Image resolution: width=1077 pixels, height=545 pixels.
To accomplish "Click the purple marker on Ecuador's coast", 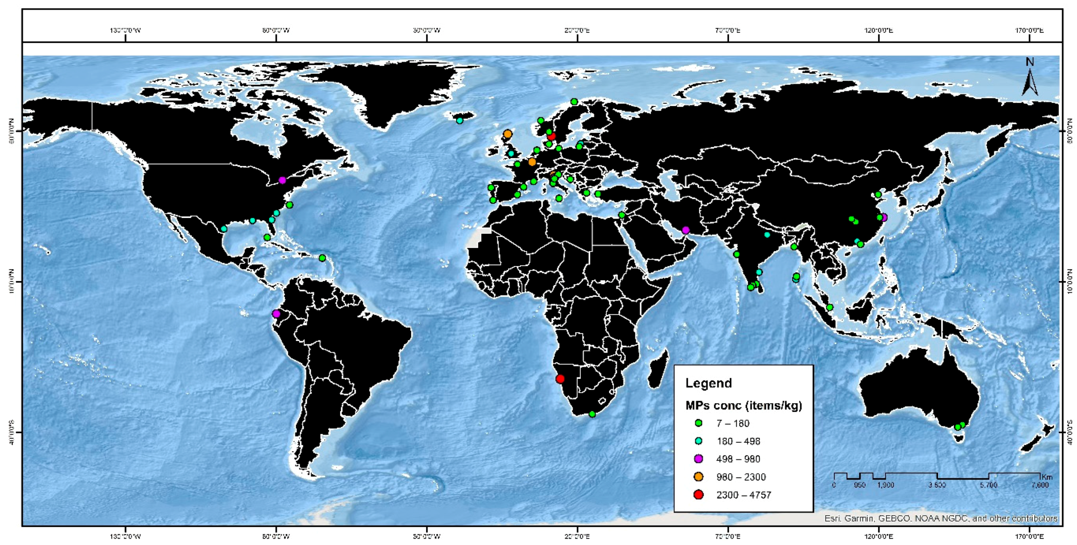I will [x=276, y=314].
